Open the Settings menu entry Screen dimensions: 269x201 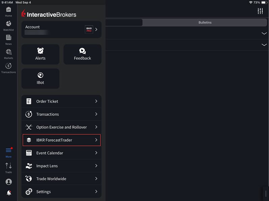pos(62,192)
